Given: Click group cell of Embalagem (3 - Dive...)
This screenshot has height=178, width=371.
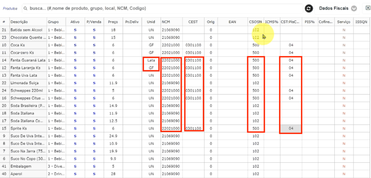Looking at the screenshot, I should click(x=56, y=166).
